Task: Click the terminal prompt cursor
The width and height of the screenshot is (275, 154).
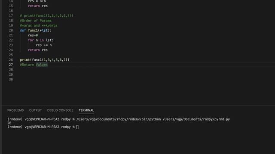Action: (x=77, y=127)
